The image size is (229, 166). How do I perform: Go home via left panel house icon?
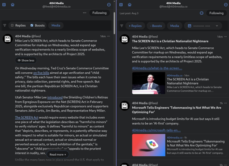coord(13,4)
